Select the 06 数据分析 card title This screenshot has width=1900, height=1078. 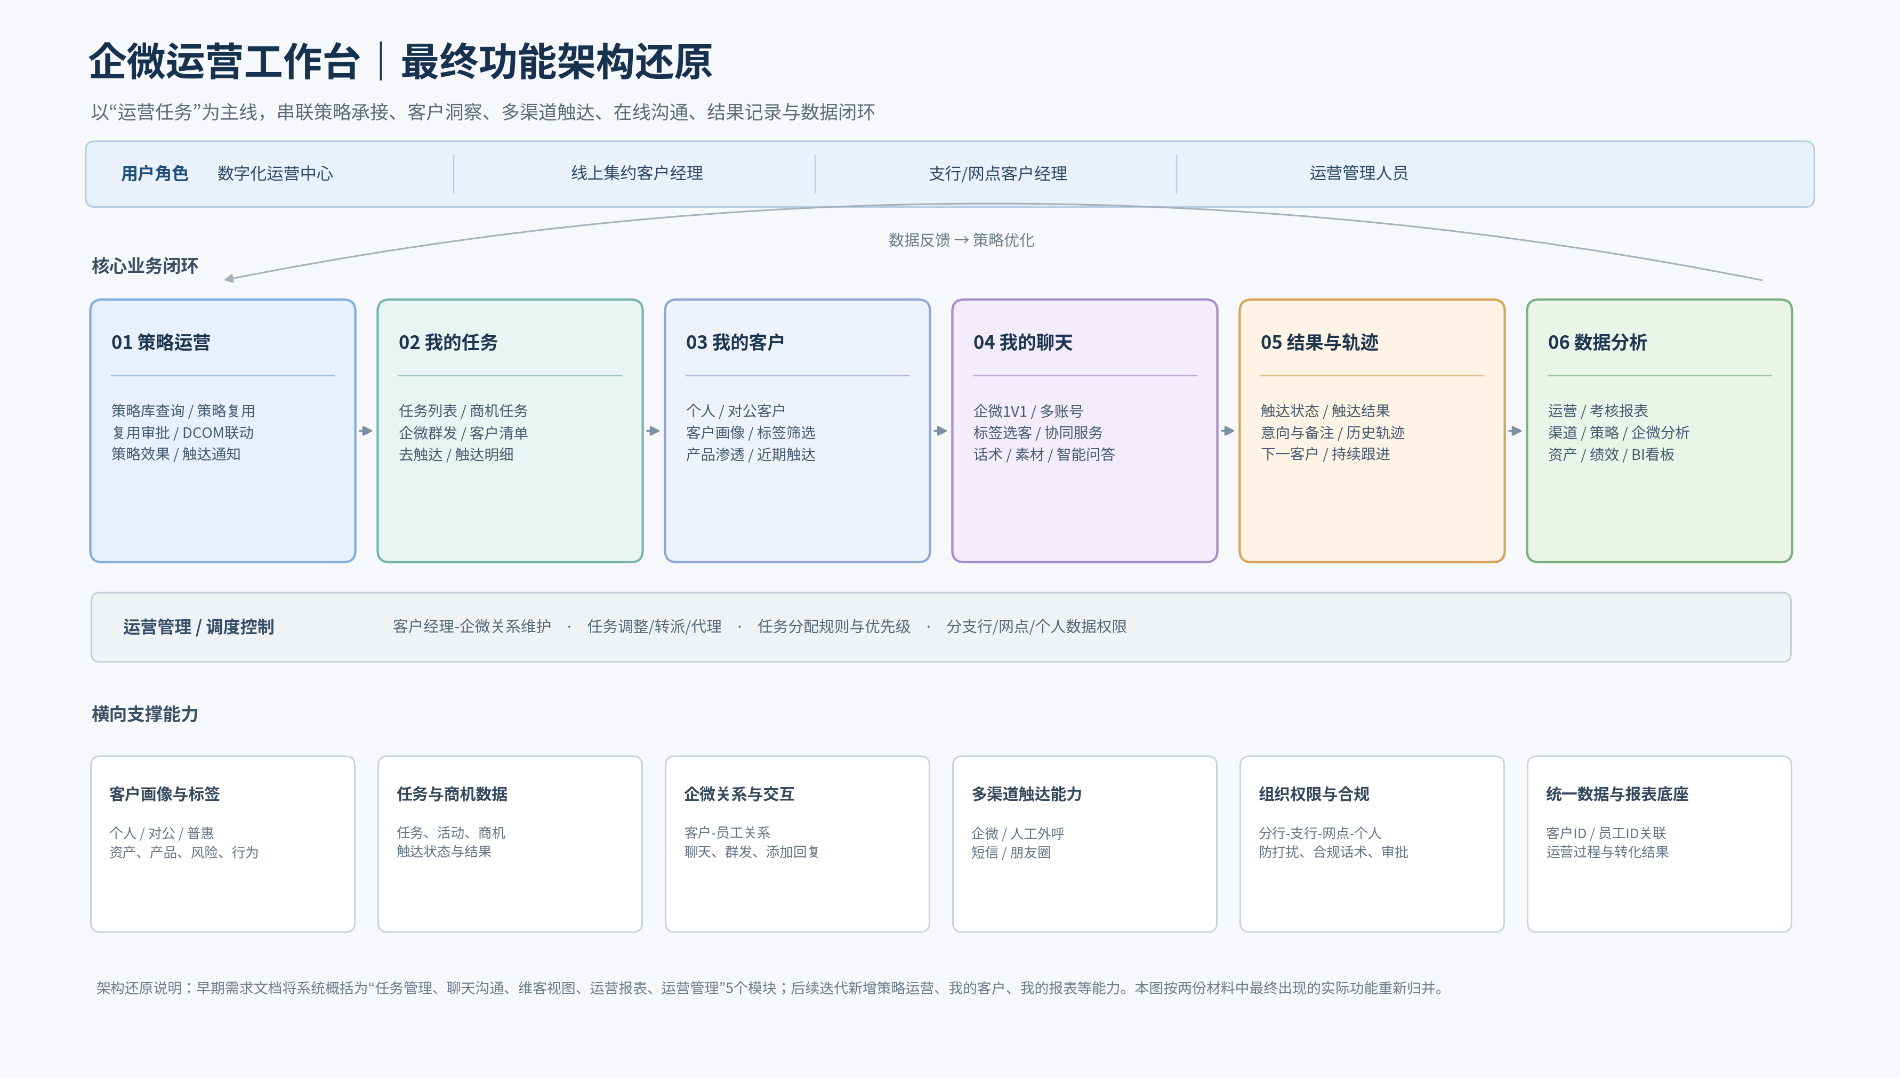click(1598, 342)
